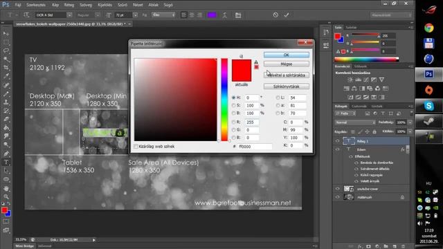Image resolution: width=443 pixels, height=249 pixels.
Task: Select the Horizontal Type tool
Action: [6, 163]
